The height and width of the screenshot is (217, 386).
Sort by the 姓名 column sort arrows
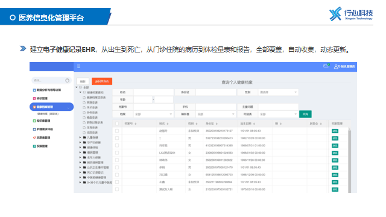(168, 124)
